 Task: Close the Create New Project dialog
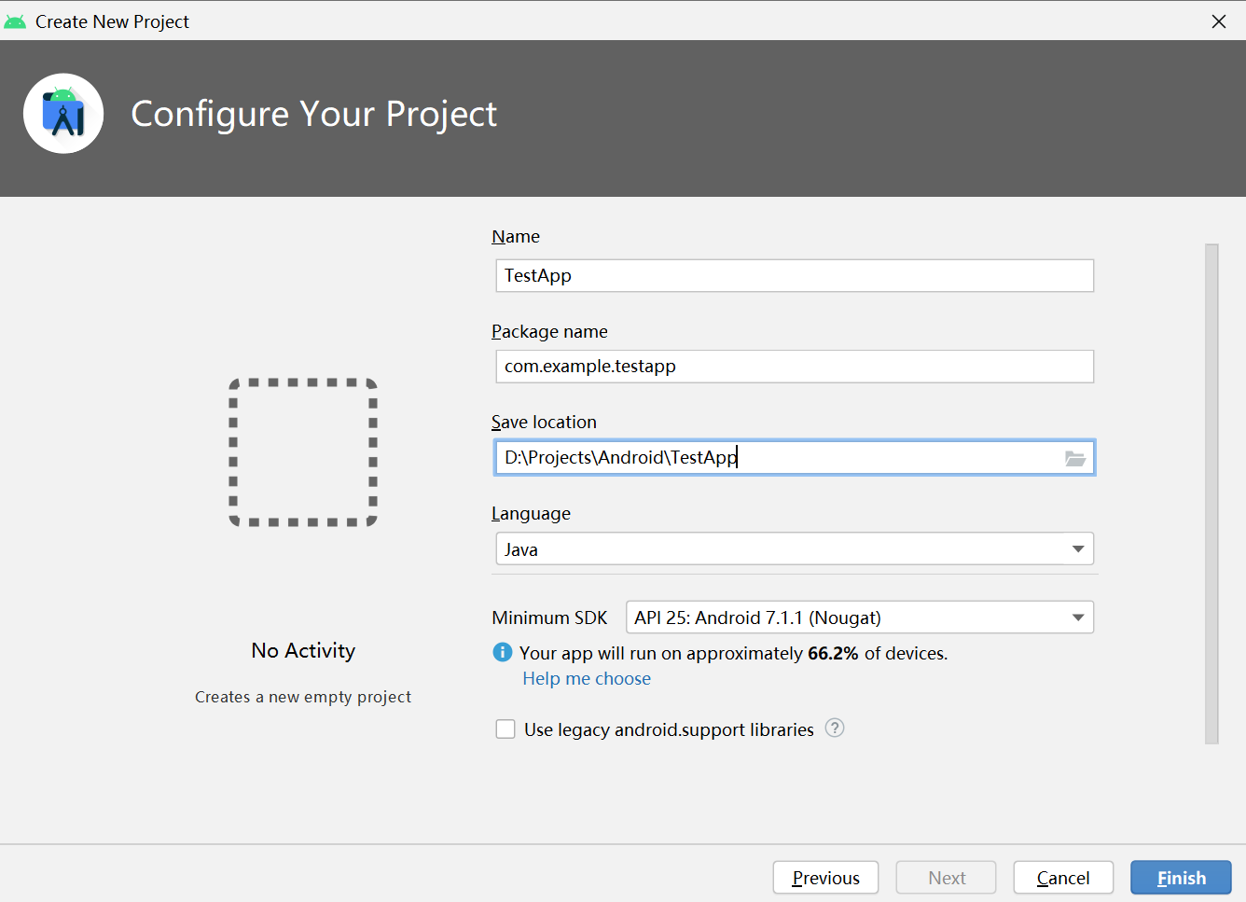tap(1218, 21)
